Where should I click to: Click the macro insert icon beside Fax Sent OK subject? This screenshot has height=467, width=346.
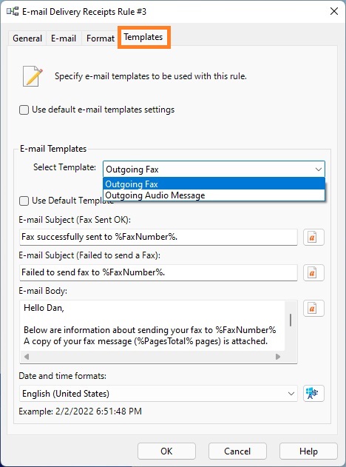(x=313, y=237)
